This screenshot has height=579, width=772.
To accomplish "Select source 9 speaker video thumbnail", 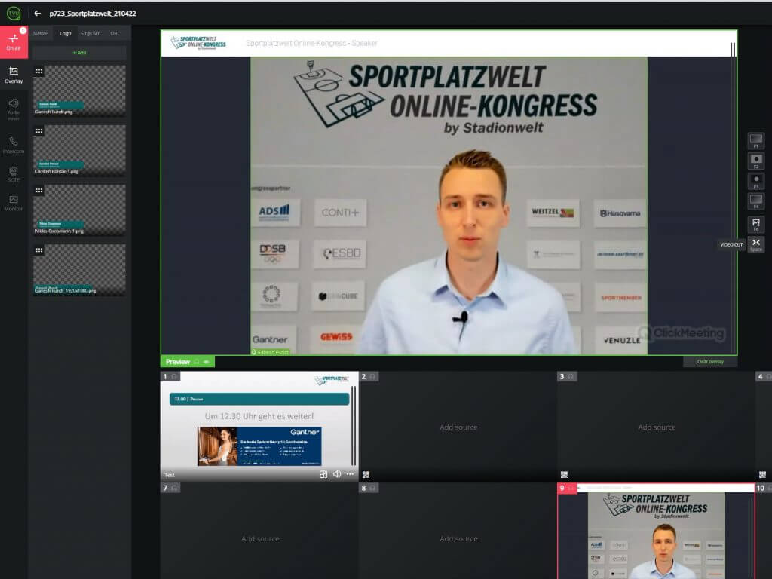I will [657, 532].
